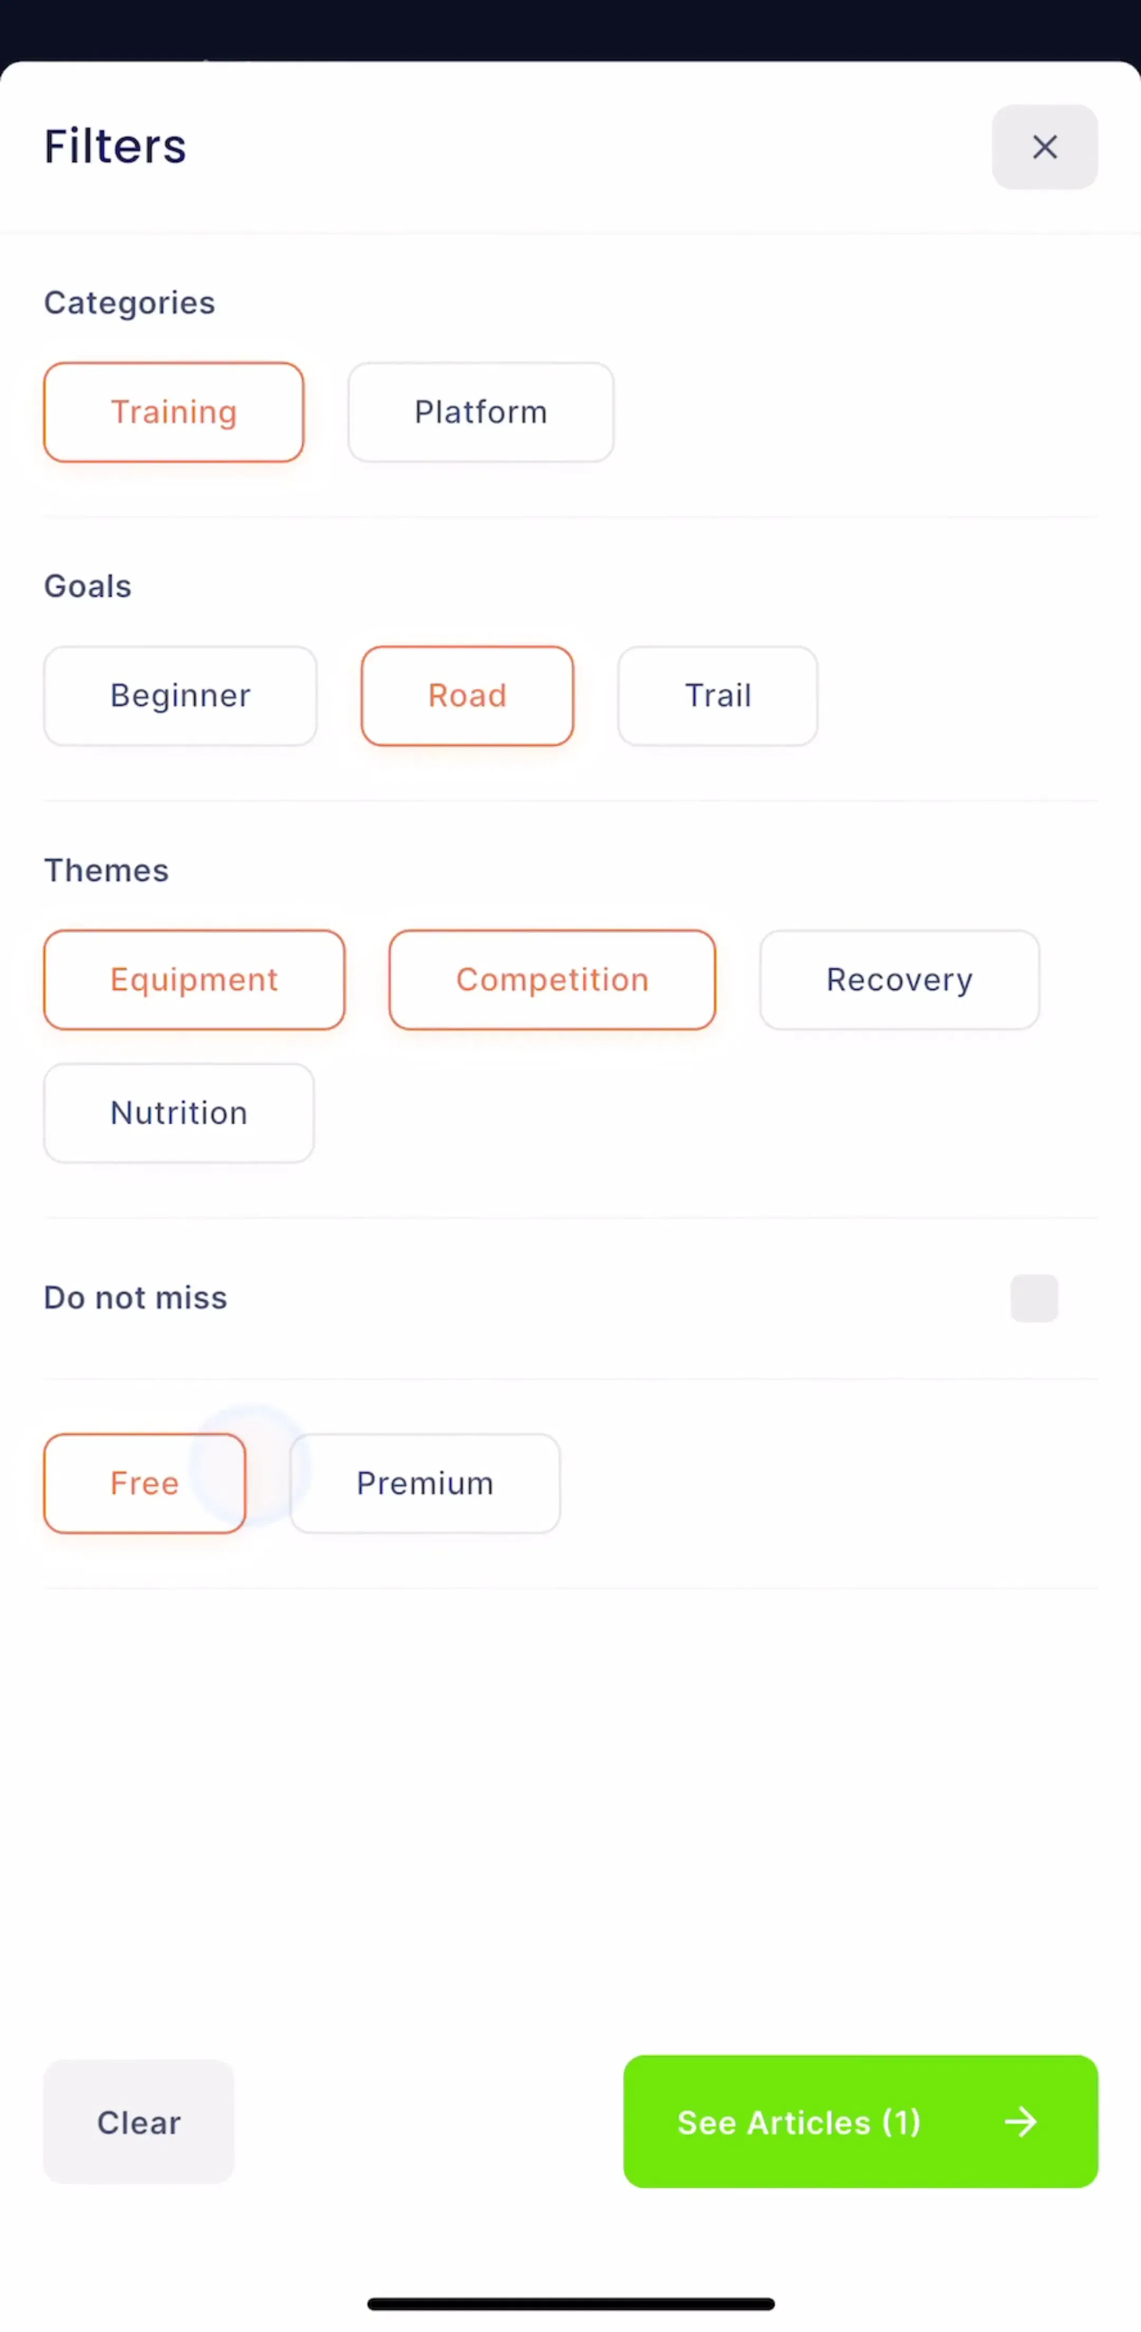
Task: Disable the Equipment theme filter
Action: click(194, 980)
